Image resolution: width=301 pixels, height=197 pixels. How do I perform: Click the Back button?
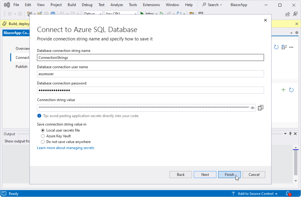181,175
